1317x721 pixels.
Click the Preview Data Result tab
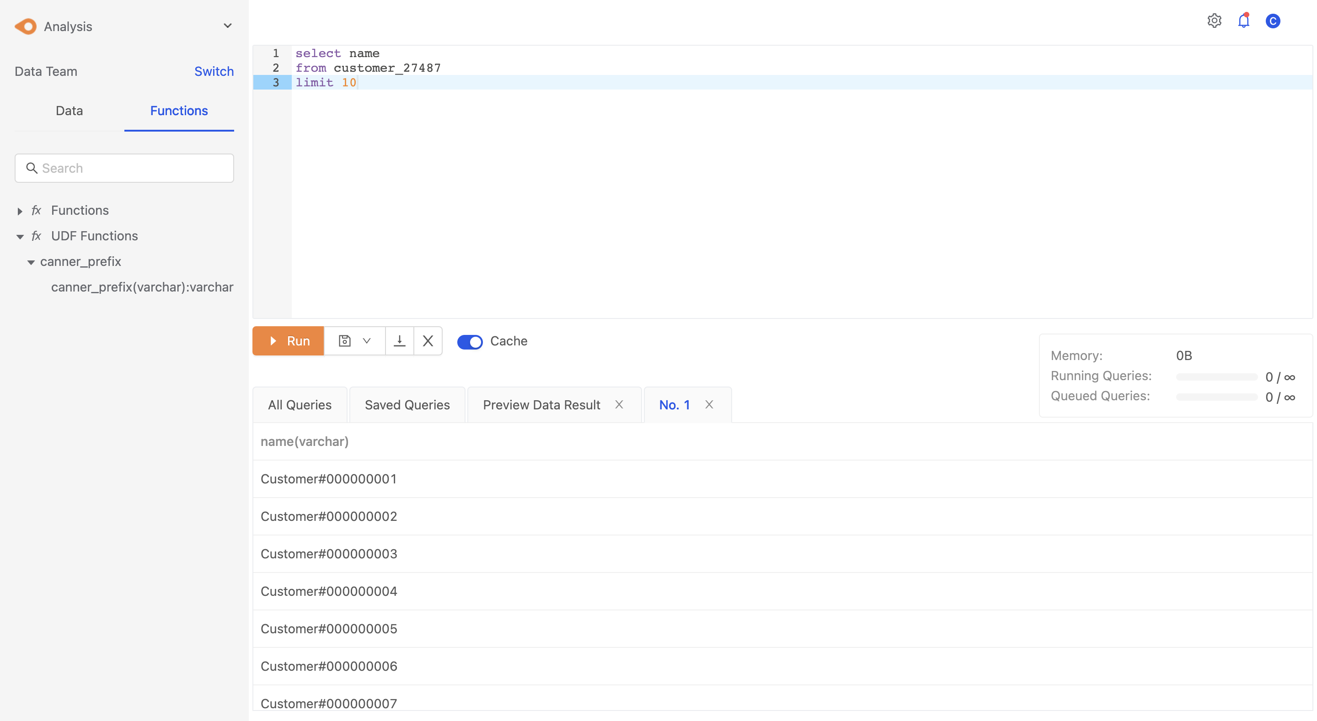point(541,403)
